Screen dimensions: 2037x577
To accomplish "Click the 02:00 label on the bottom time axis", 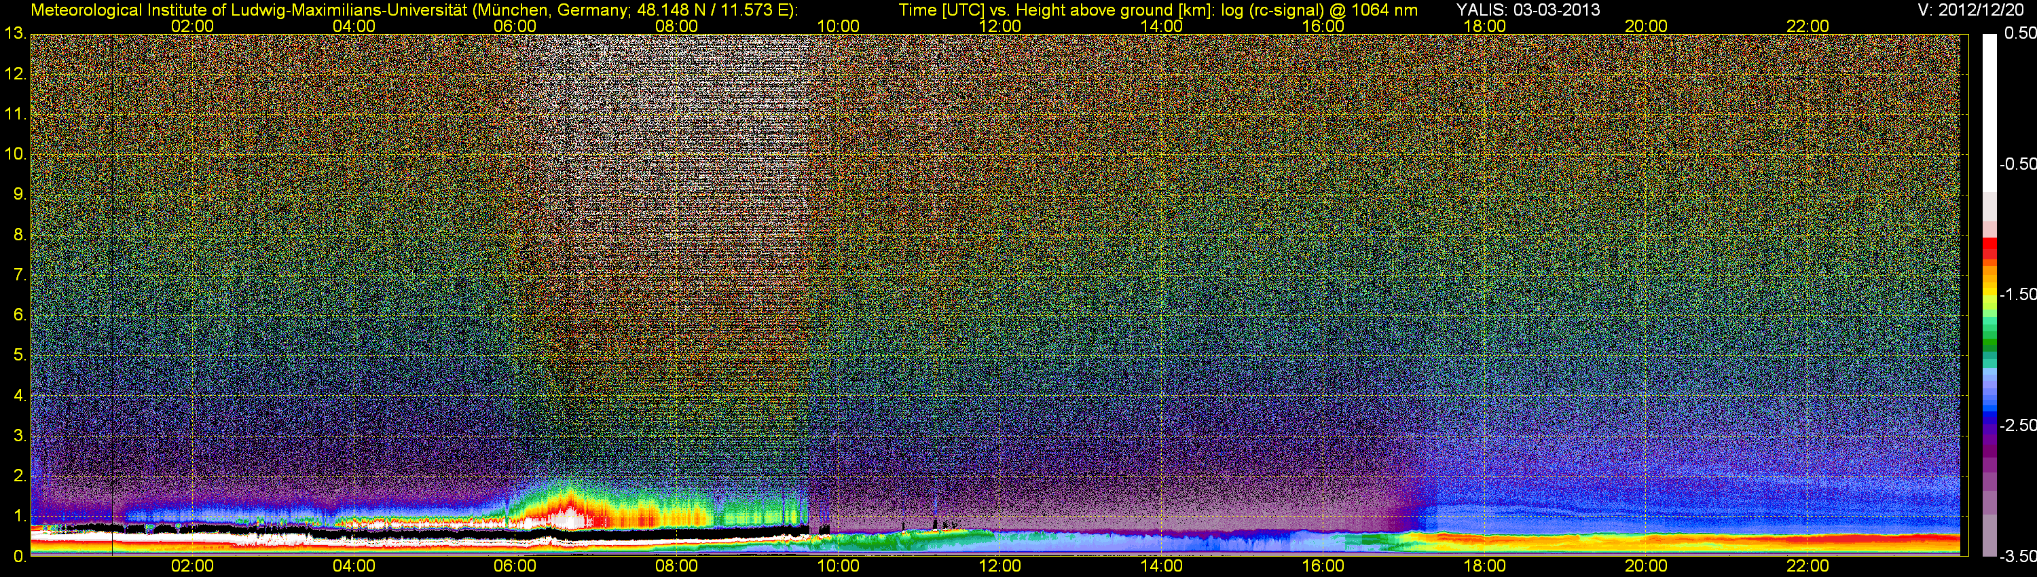I will tap(192, 566).
